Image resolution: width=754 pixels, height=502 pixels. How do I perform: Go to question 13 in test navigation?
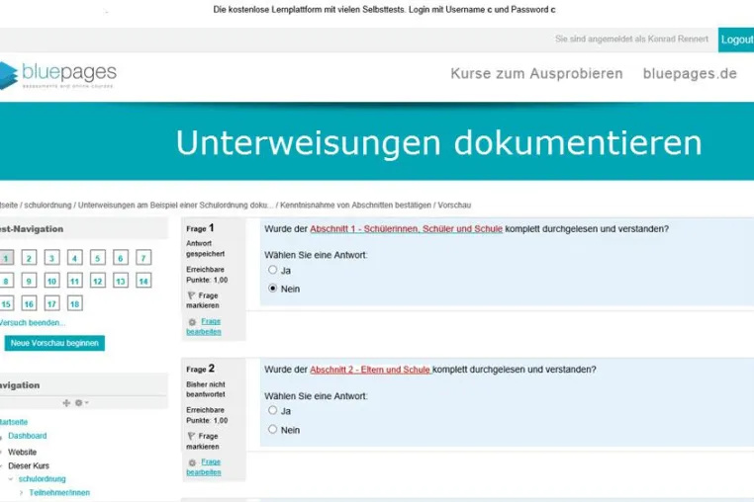tap(121, 281)
